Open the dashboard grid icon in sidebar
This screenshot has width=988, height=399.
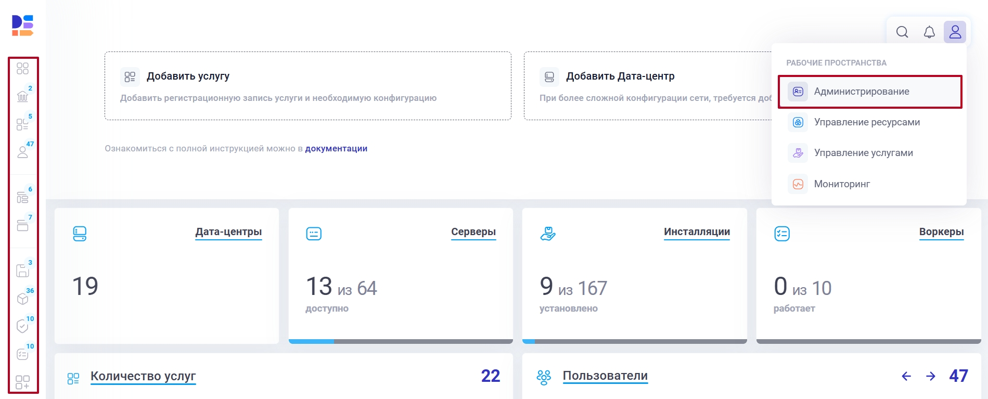tap(22, 69)
